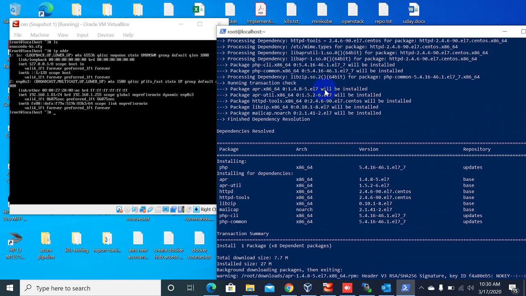Screen dimensions: 526x296
Task: Select the minikube desktop file
Action: click(322, 13)
